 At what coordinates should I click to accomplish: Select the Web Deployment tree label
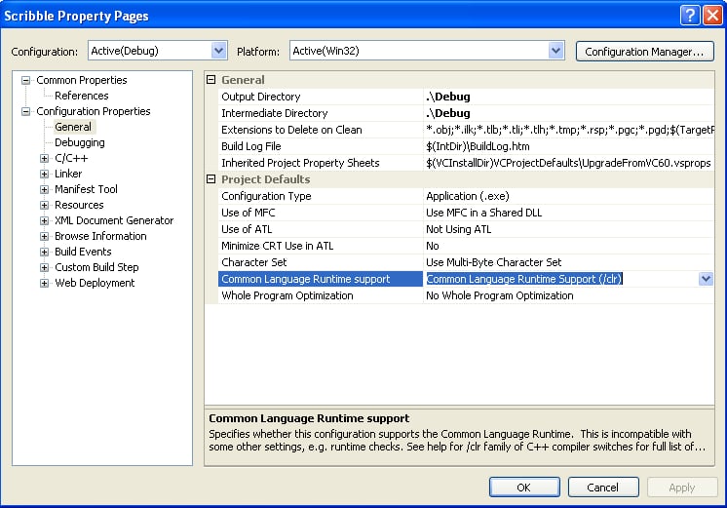point(95,283)
